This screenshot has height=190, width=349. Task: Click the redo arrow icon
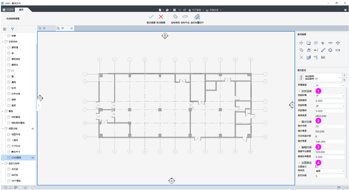click(x=185, y=10)
